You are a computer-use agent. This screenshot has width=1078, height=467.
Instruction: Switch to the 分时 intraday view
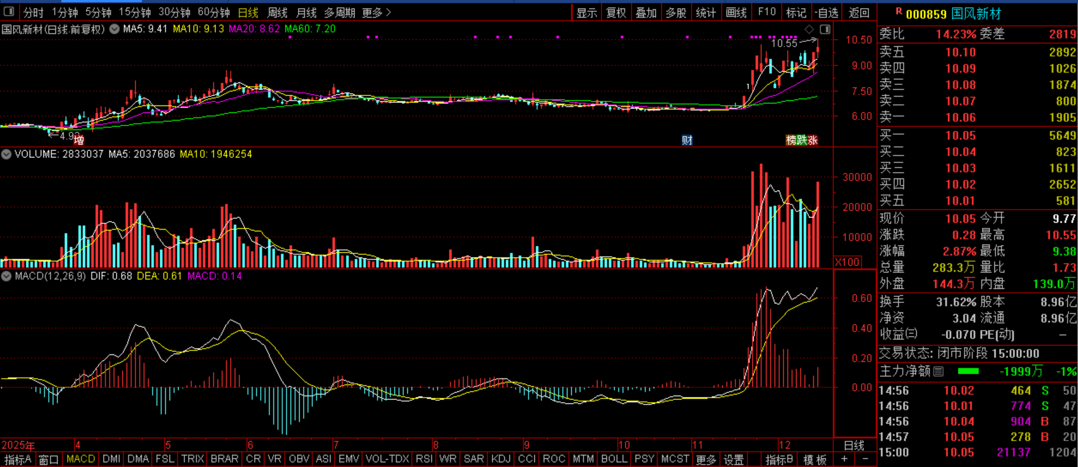34,12
